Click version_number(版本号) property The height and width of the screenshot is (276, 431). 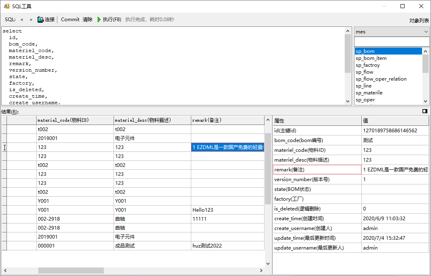coord(317,179)
